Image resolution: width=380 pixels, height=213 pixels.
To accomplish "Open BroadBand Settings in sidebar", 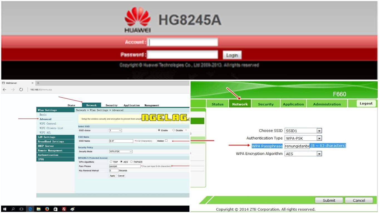I will pyautogui.click(x=55, y=141).
